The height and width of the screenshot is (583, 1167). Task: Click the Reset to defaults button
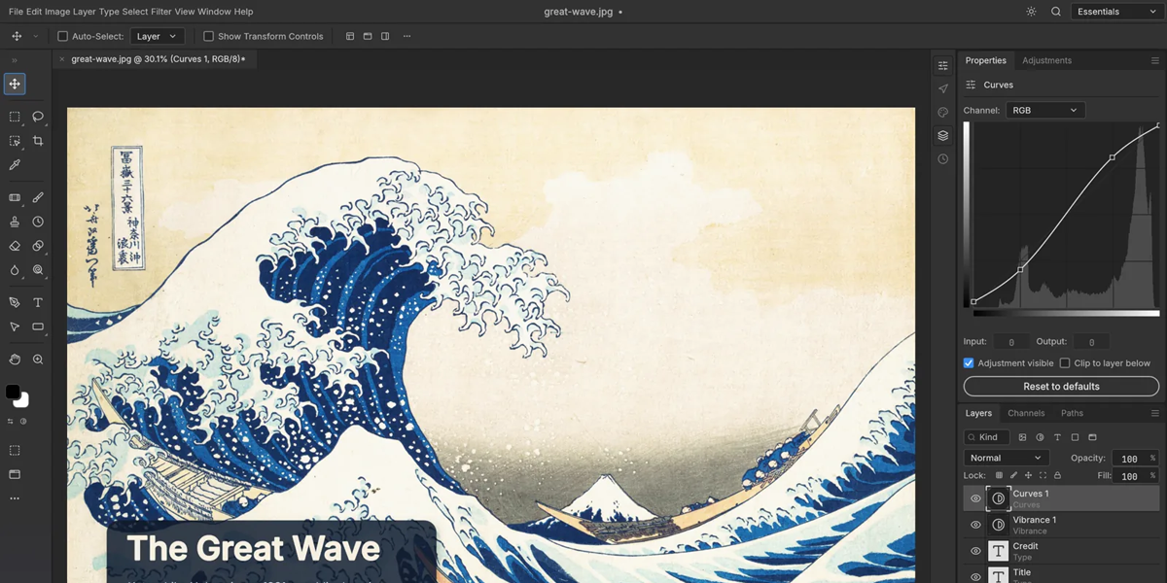pos(1061,387)
